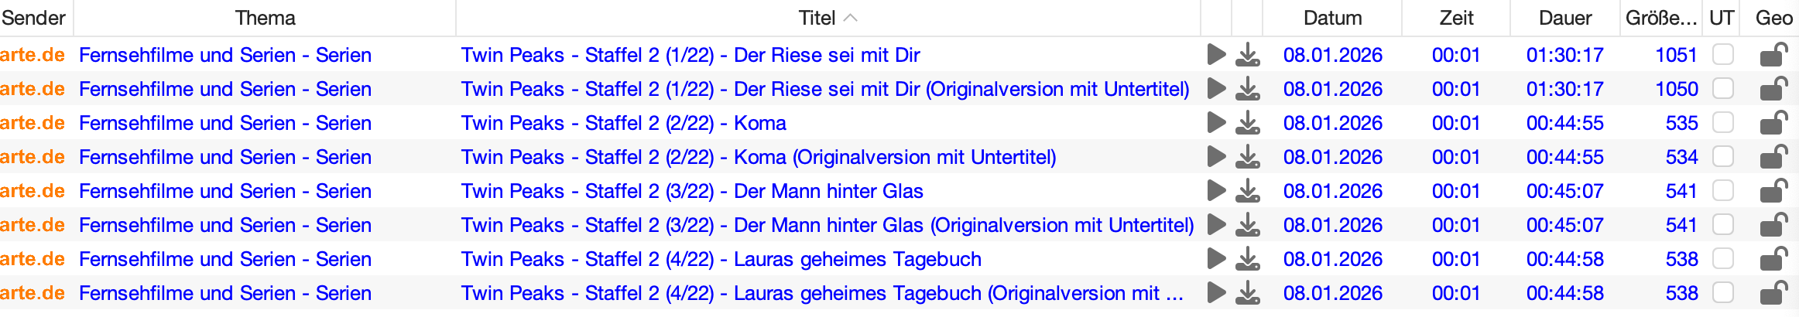Play Twin Peaks 2/22 Koma episode
The image size is (1799, 317).
1216,123
